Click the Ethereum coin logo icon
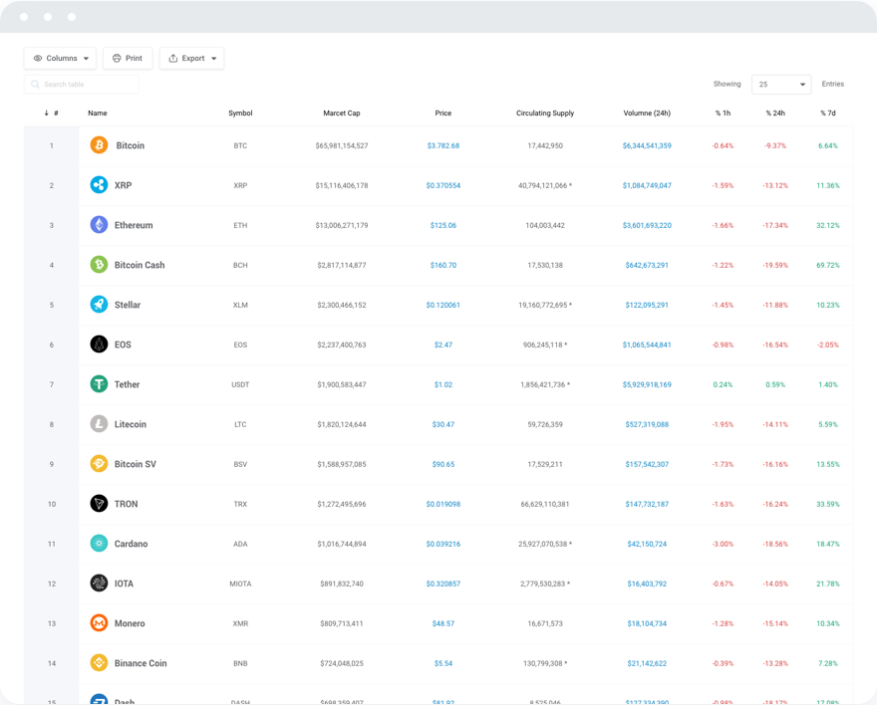This screenshot has height=705, width=877. [99, 225]
